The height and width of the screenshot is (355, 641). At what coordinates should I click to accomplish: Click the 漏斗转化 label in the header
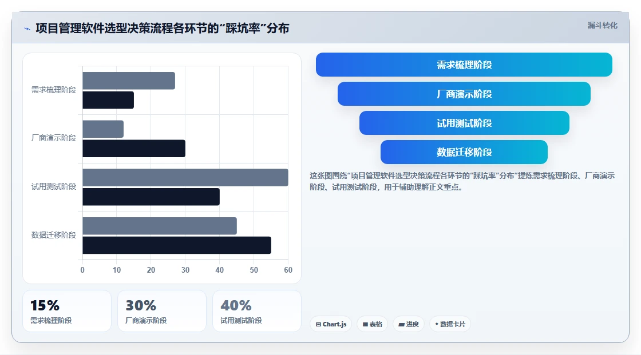click(602, 25)
